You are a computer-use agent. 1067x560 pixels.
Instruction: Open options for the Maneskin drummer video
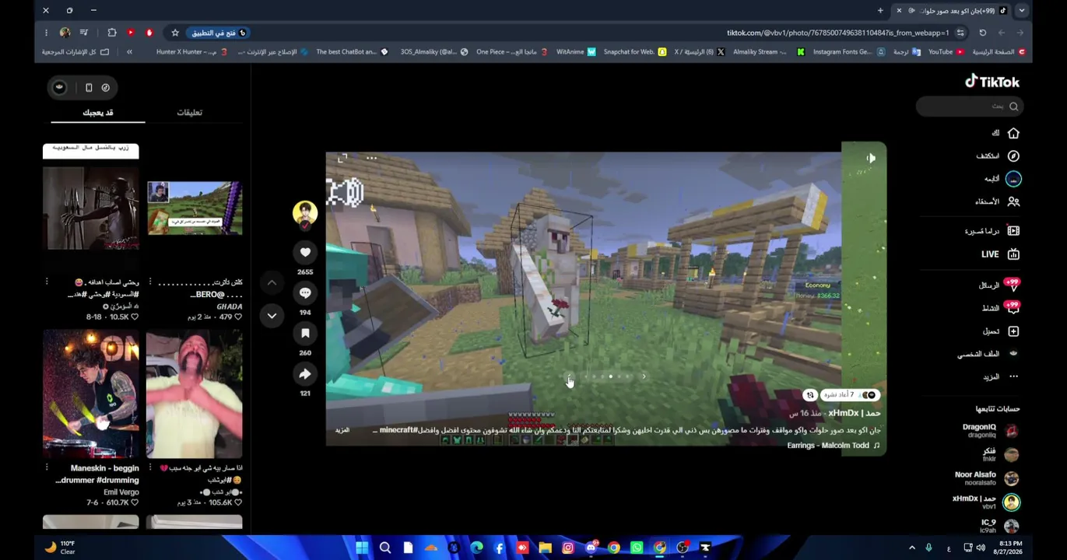click(x=47, y=468)
